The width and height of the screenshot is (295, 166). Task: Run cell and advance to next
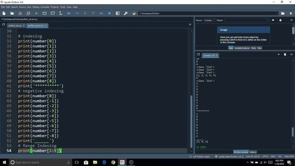(x=53, y=13)
